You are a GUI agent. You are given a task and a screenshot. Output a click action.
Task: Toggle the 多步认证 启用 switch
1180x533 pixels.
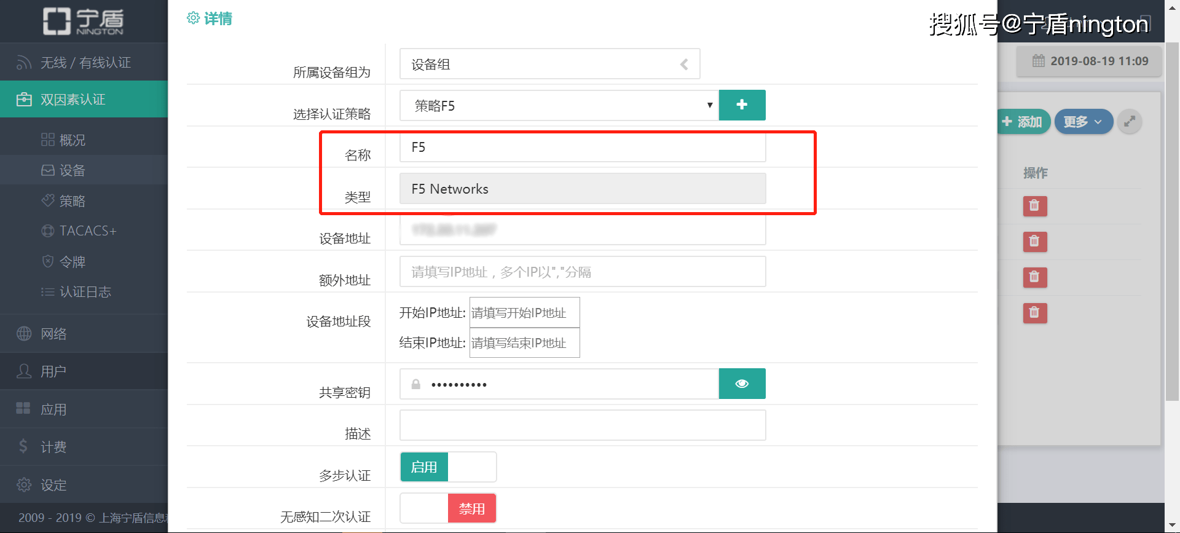click(x=448, y=467)
